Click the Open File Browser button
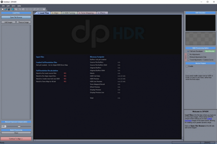Screen dimensions: 217x144 click(x=16, y=17)
